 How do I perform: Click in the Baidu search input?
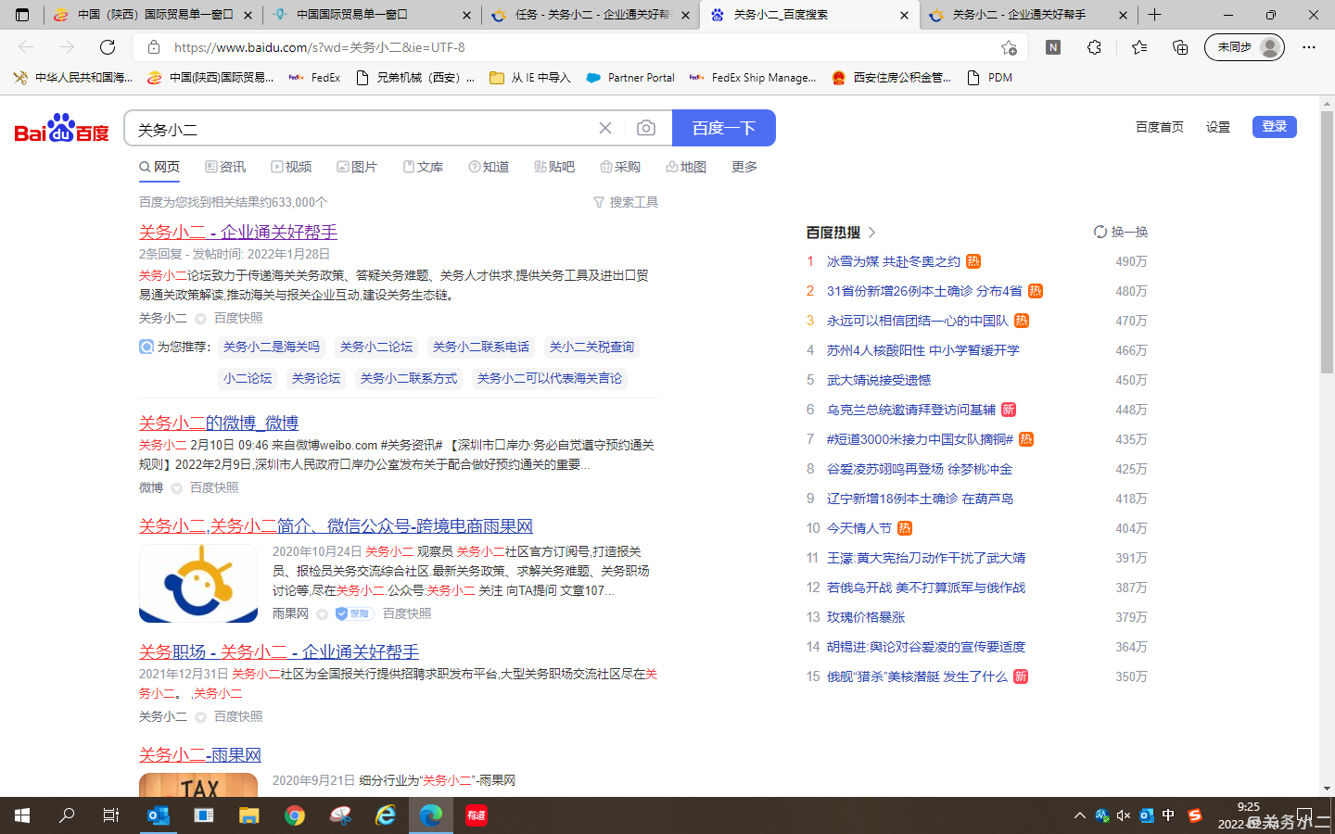(362, 128)
